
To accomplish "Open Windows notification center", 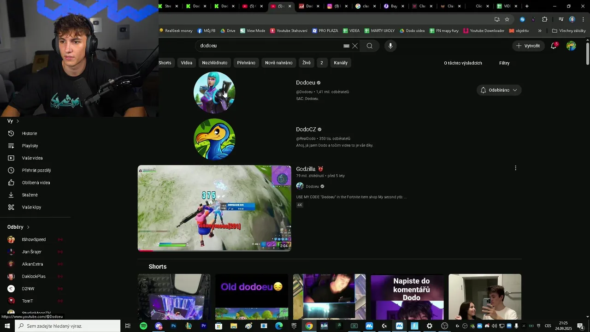I will 581,326.
